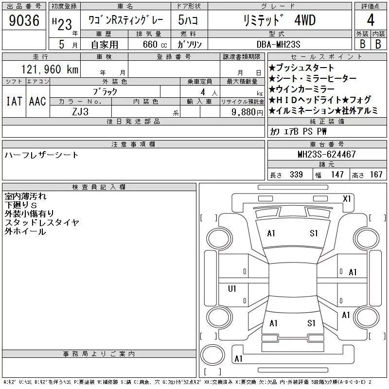Select the seating capacity 4 人
This screenshot has width=389, height=389.
(x=209, y=92)
